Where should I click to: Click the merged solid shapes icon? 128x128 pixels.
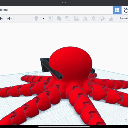[x=59, y=19]
